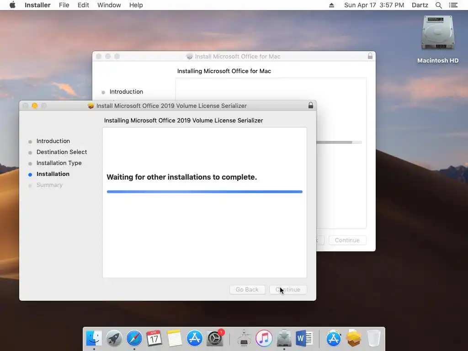Open Trash in the Dock
Viewport: 468px width, 351px height.
(373, 338)
